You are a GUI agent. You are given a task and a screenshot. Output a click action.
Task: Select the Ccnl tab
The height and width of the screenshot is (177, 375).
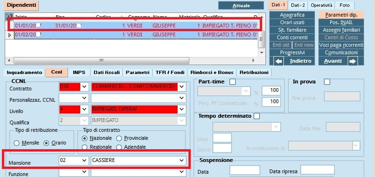(56, 72)
